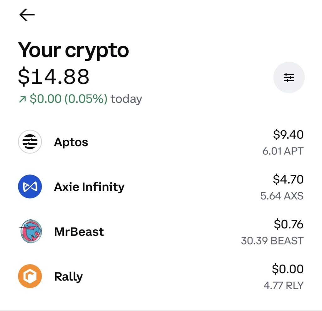322x311 pixels.
Task: Open the Axie Infinity asset name
Action: tap(89, 187)
